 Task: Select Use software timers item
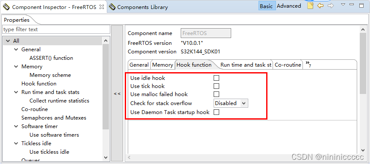pyautogui.click(x=54, y=135)
